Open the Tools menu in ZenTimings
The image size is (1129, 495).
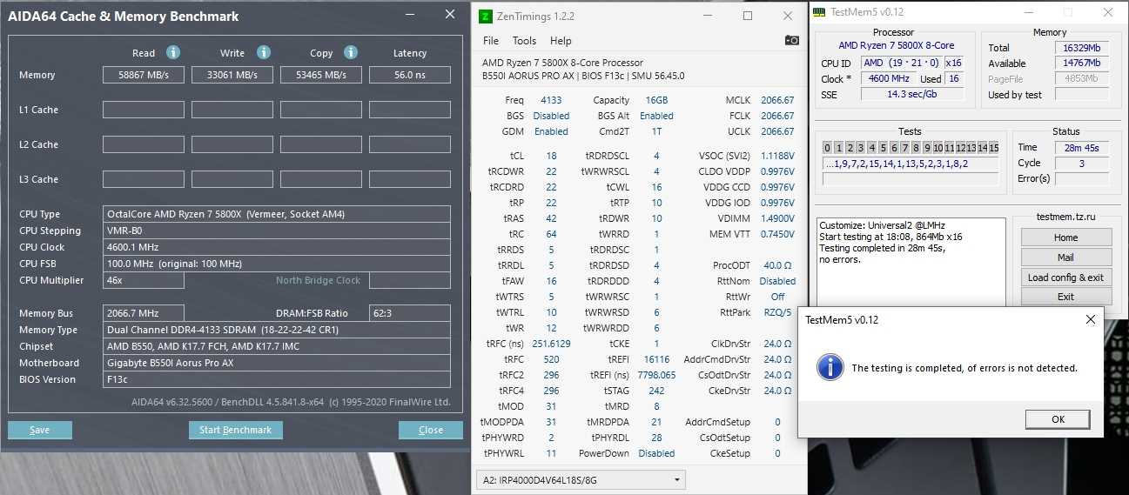click(x=524, y=41)
